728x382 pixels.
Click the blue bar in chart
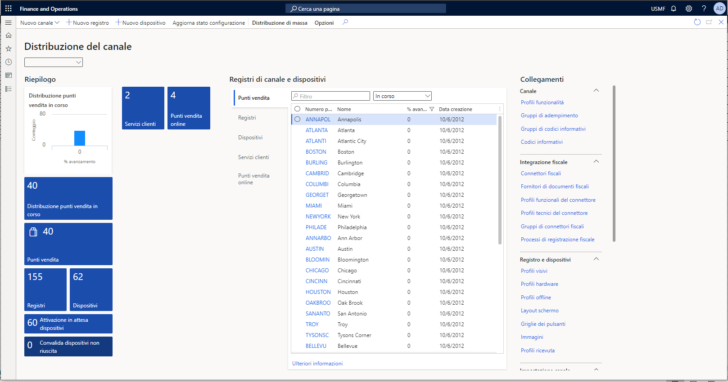point(80,138)
